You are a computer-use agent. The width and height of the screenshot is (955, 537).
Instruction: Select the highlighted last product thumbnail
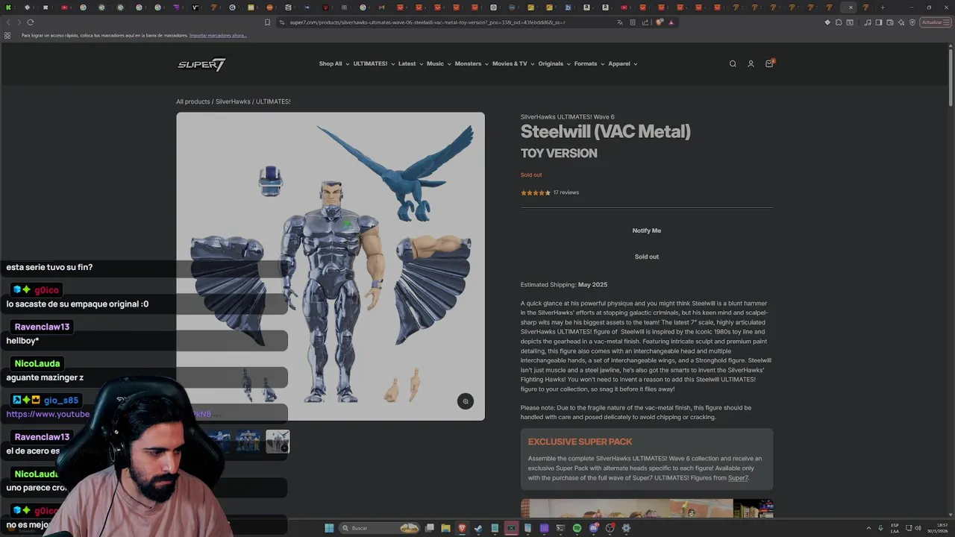[278, 442]
